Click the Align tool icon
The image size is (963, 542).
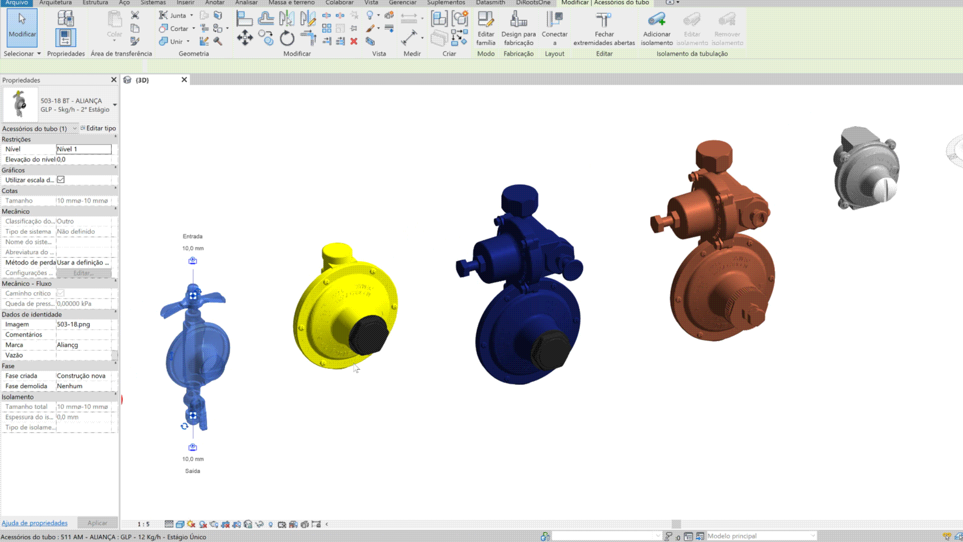[244, 19]
